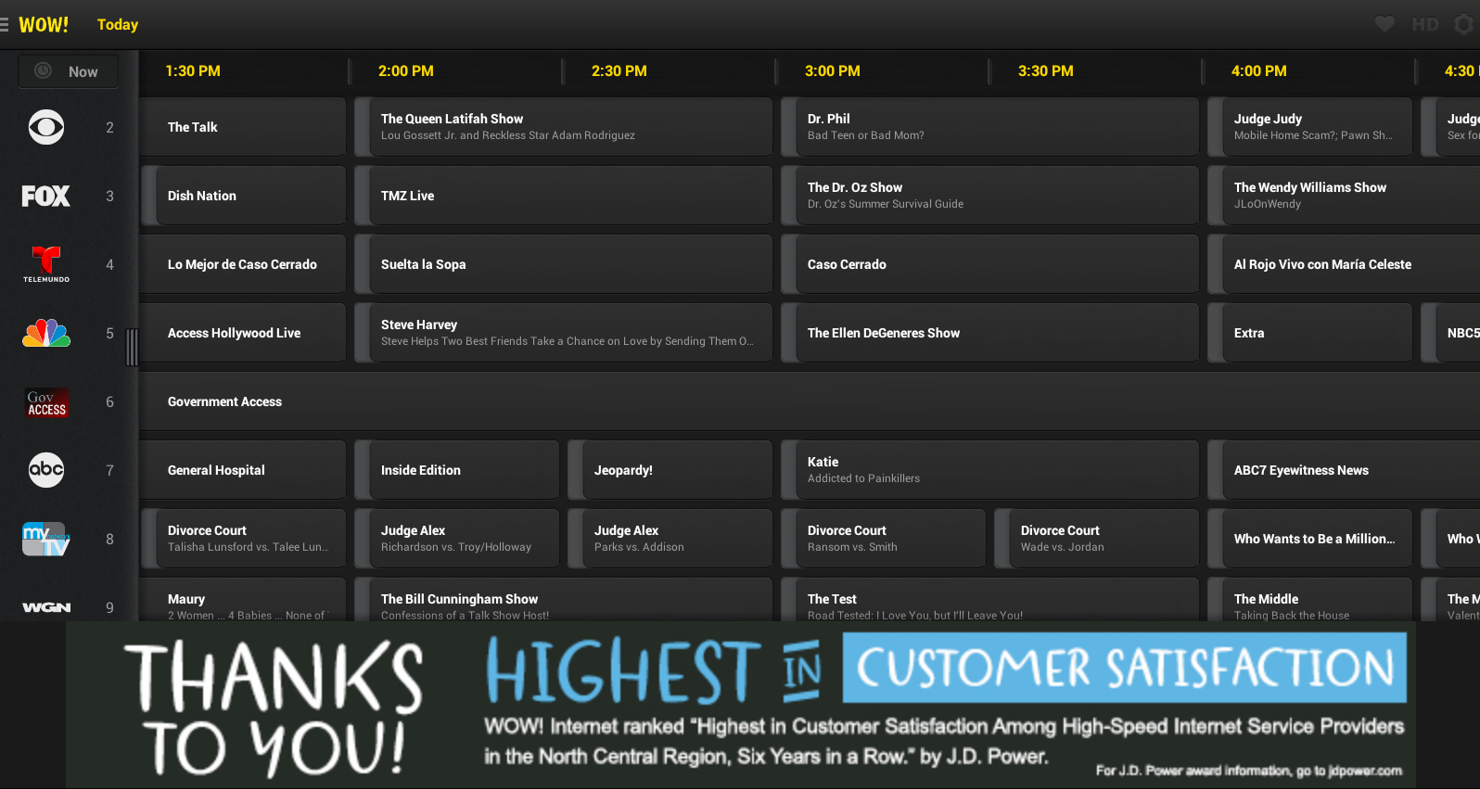Select Dr. Phil: Bad Teen or Bad Mom?
This screenshot has height=789, width=1480.
click(x=990, y=127)
